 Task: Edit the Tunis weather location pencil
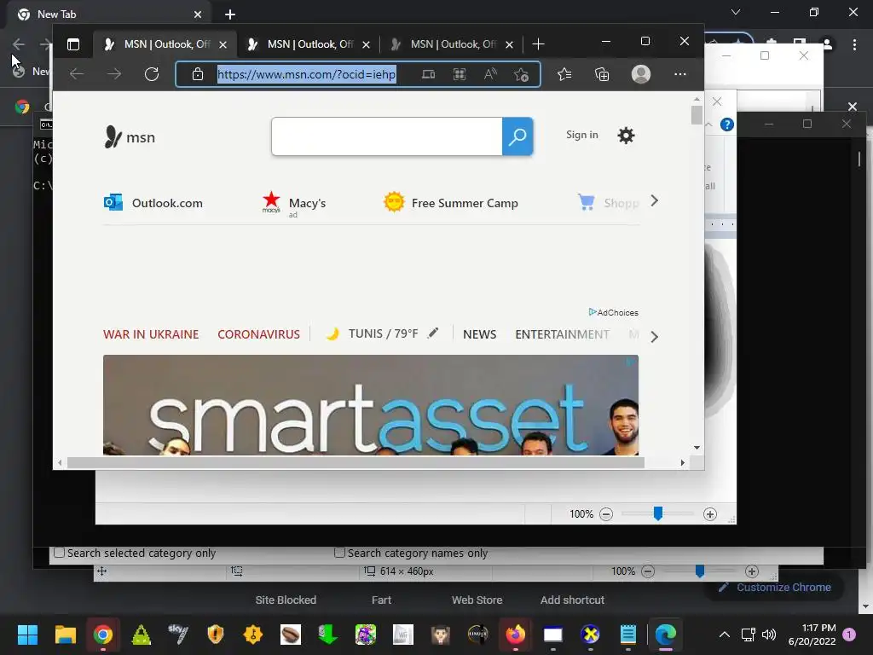[x=433, y=333]
